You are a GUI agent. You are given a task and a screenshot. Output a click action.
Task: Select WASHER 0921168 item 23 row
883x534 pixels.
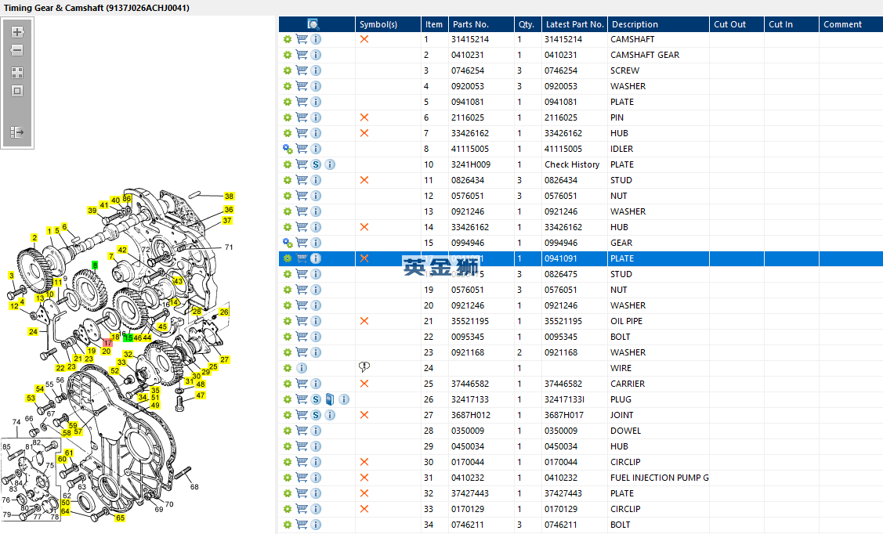581,352
